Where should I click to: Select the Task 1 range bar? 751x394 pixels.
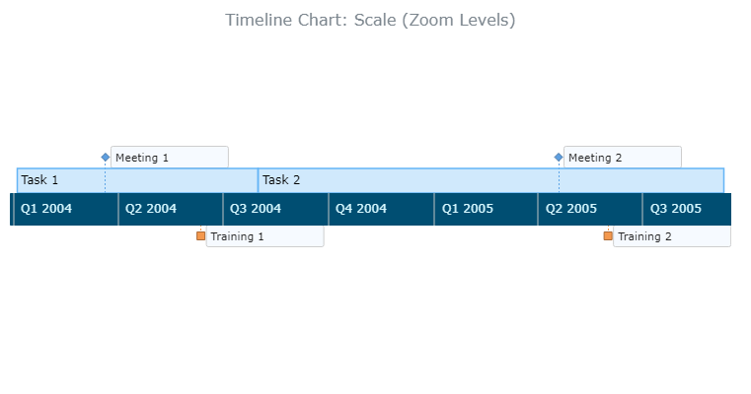coord(137,180)
